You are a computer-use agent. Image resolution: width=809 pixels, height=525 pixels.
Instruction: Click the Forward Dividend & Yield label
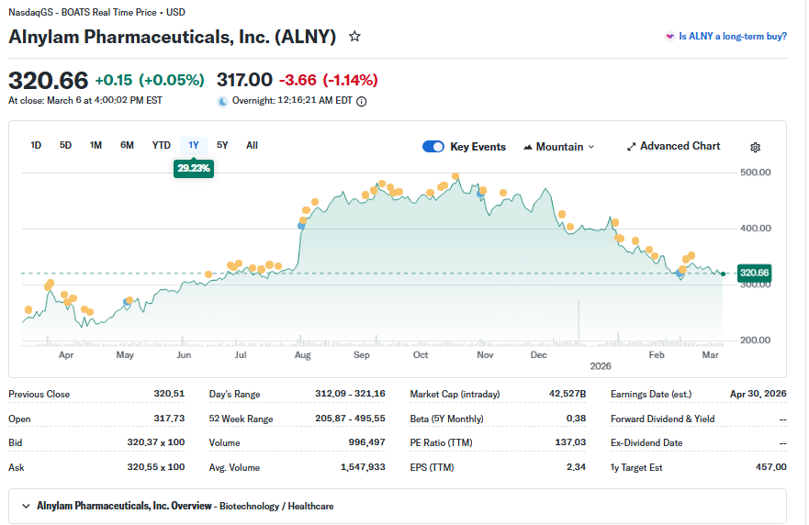tap(662, 419)
